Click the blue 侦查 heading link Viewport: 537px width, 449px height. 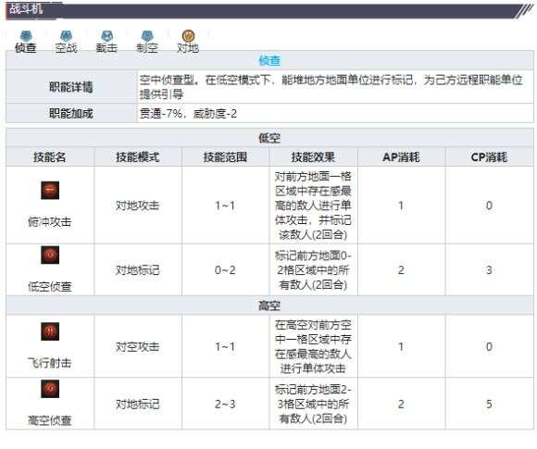(269, 60)
